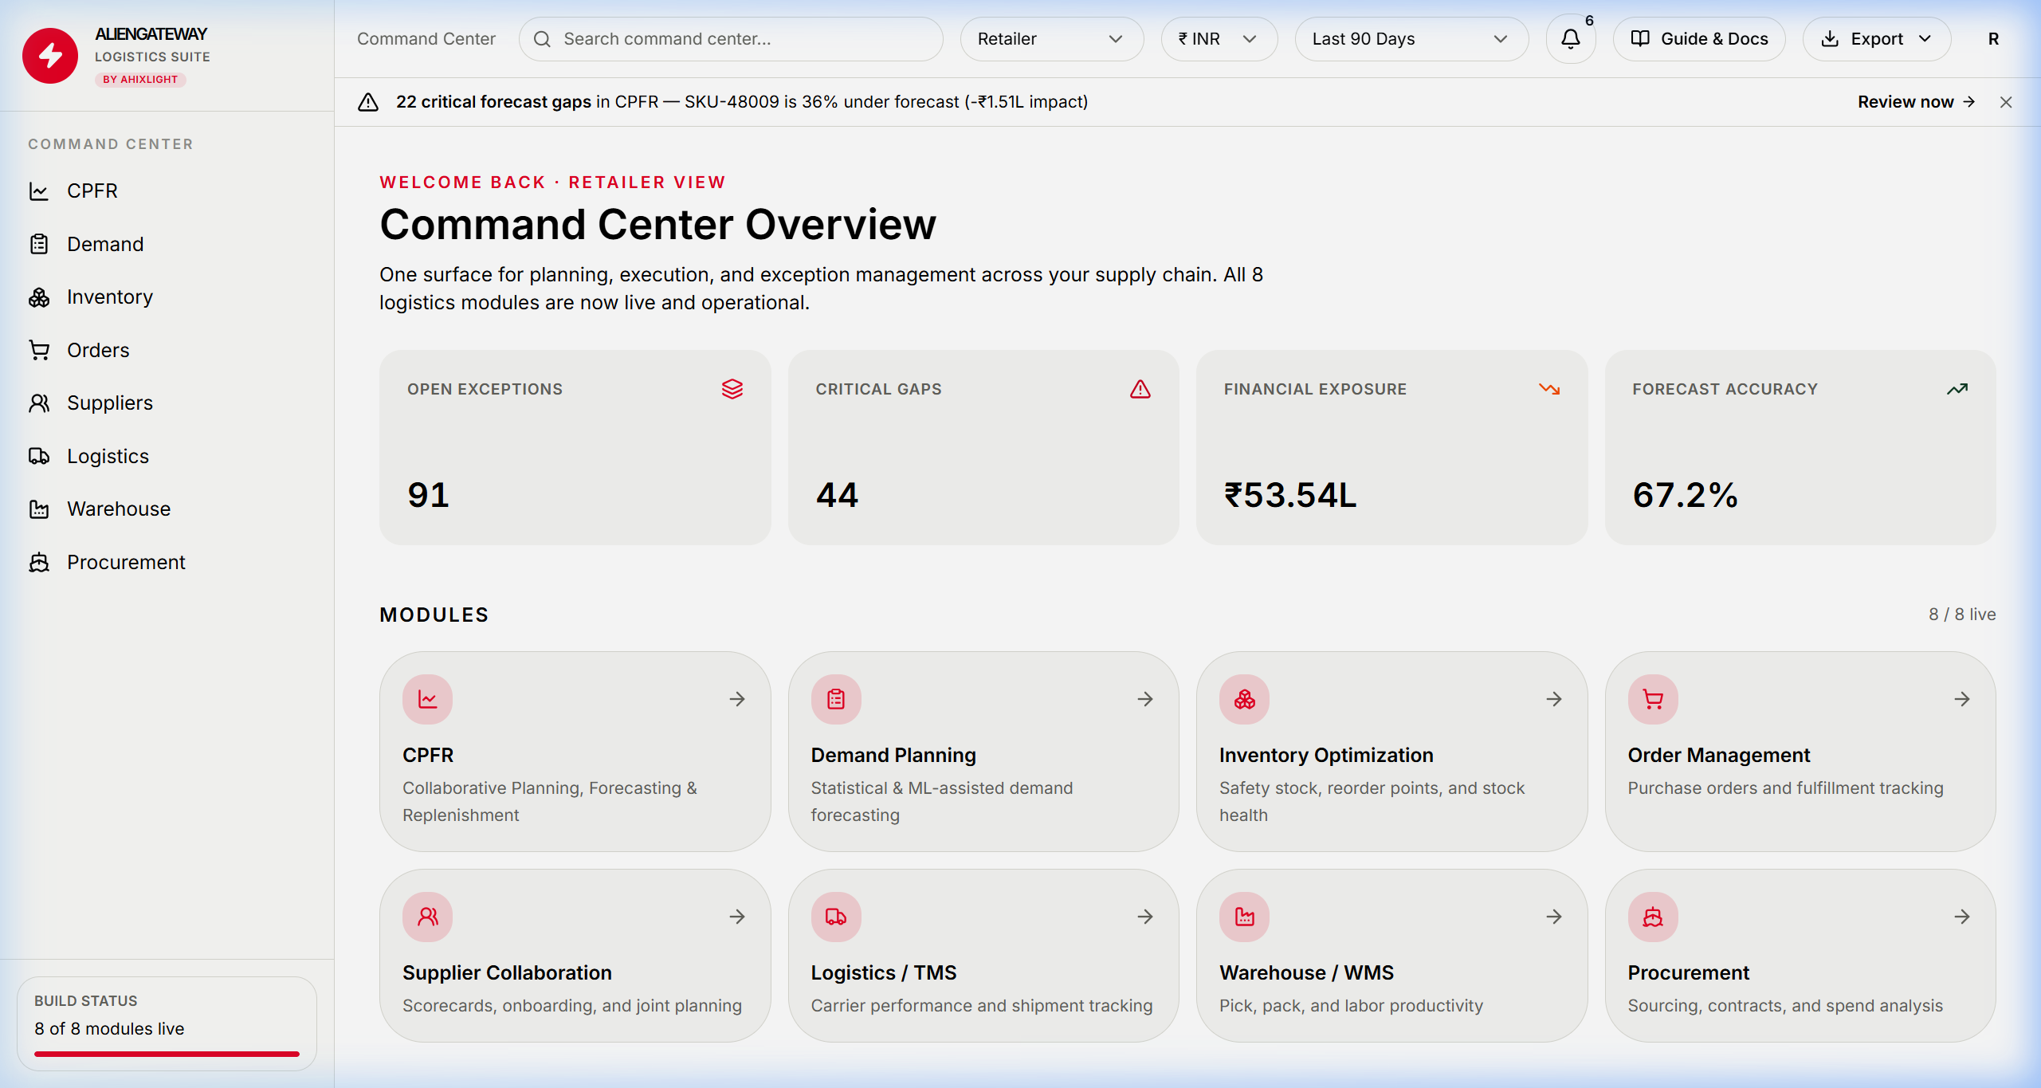The width and height of the screenshot is (2041, 1088).
Task: Open the user avatar R
Action: 1993,39
